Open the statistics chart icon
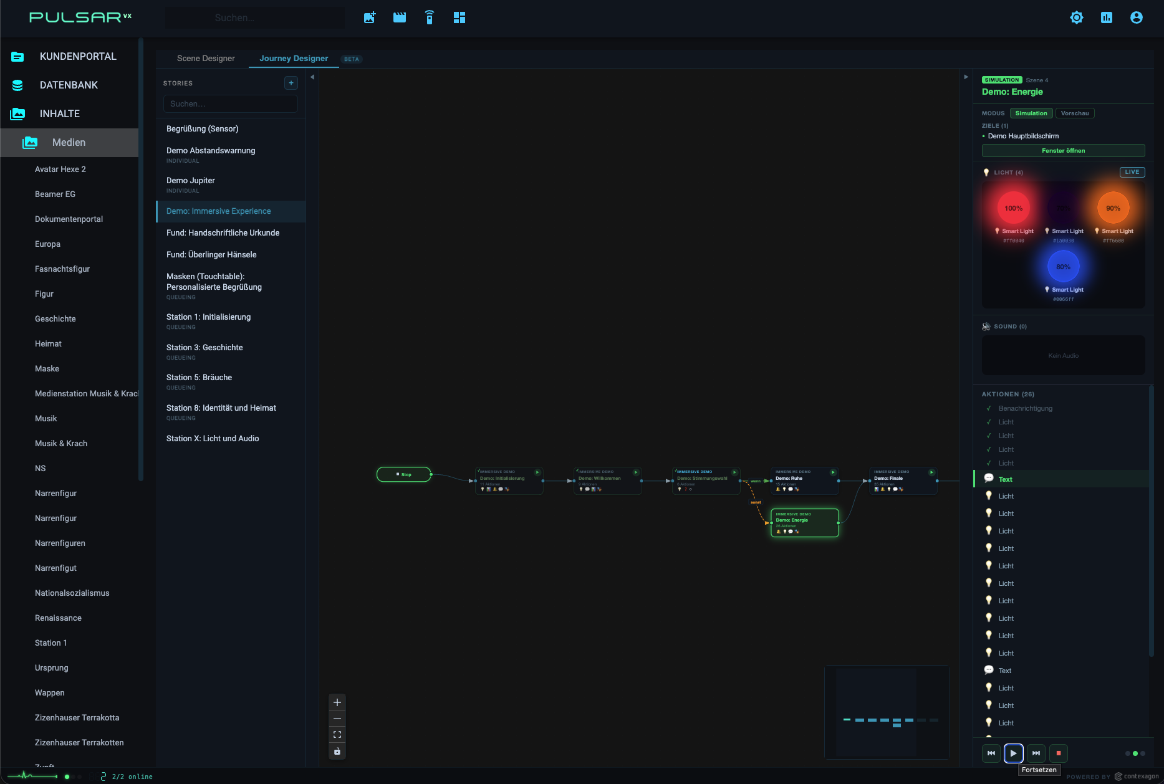Image resolution: width=1164 pixels, height=784 pixels. point(1107,17)
